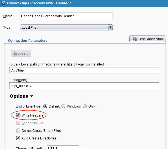Screen dimensions: 168x149
Task: Click the disabled Browse button
Action: (x=21, y=53)
